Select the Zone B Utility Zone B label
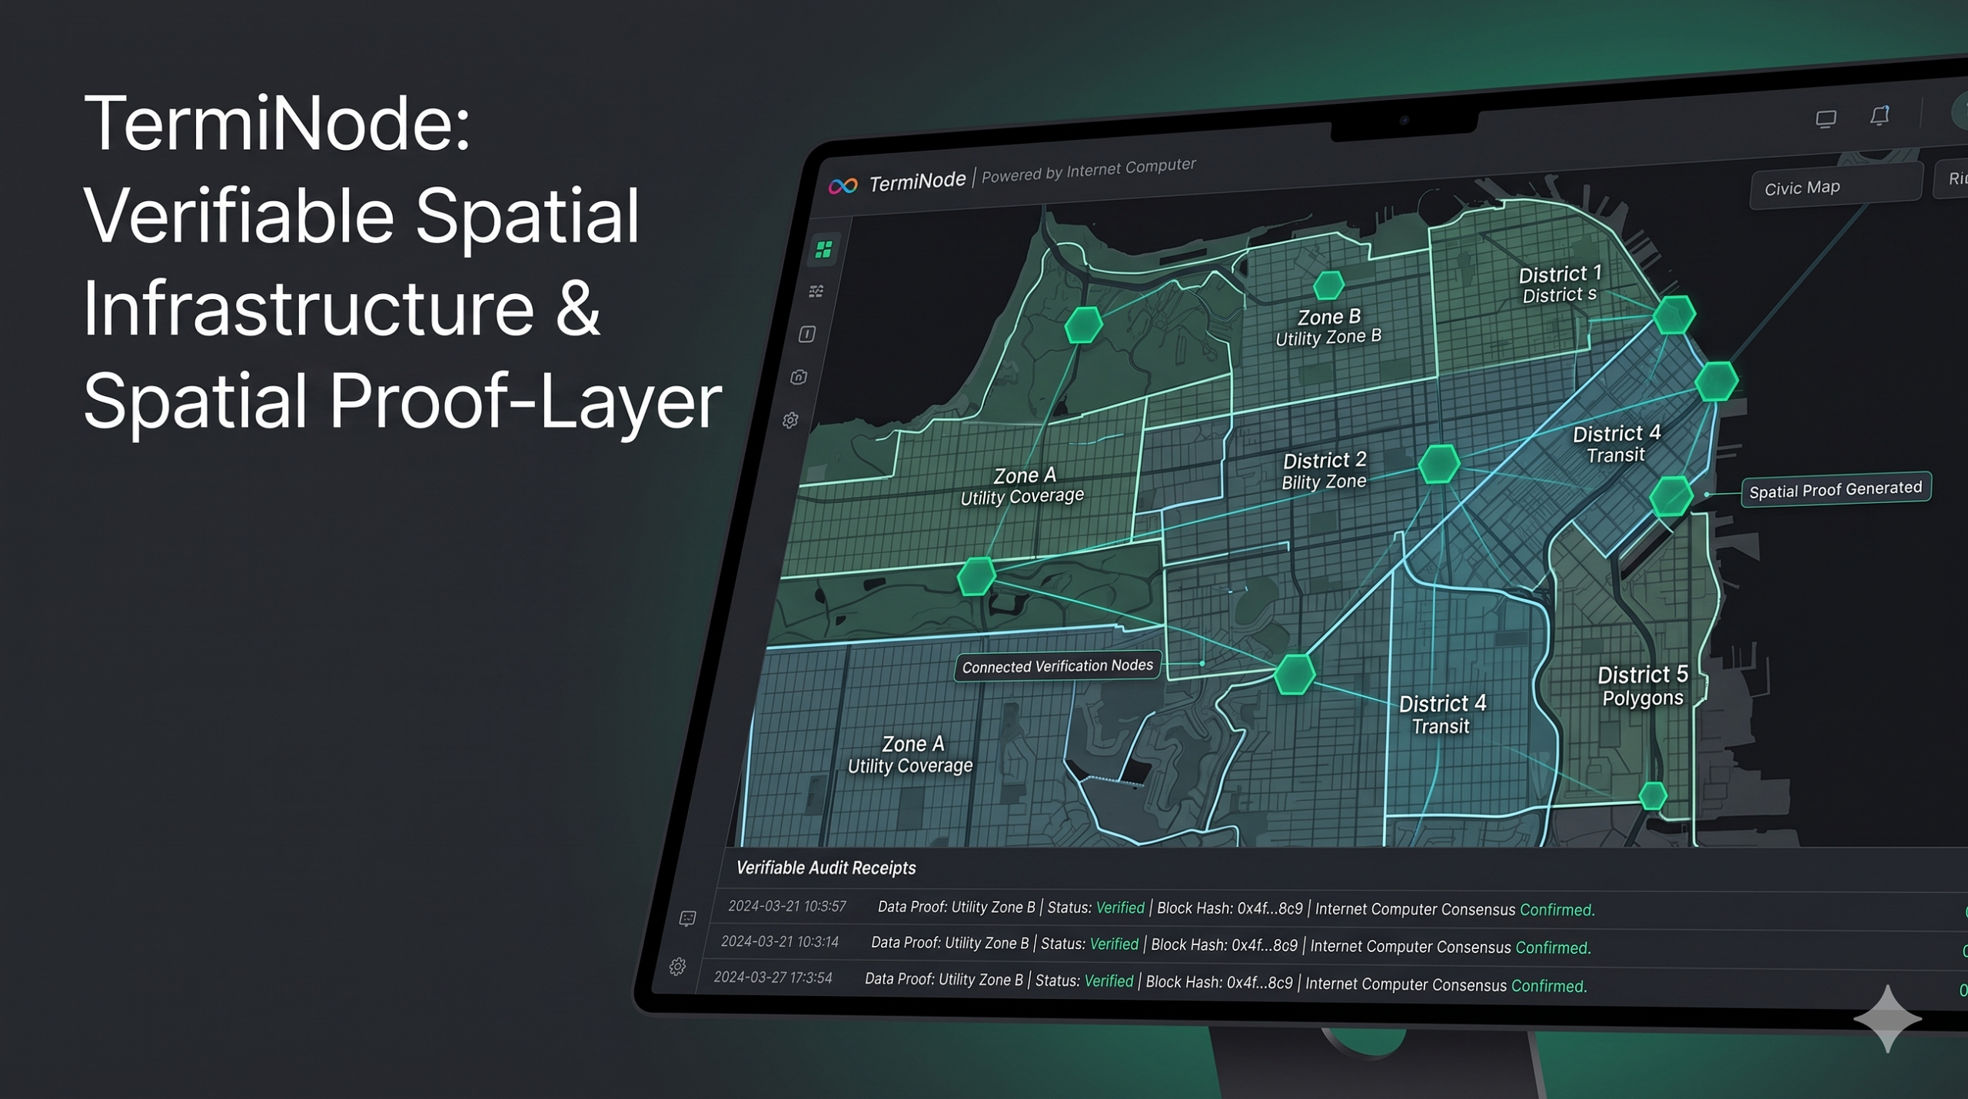1968x1099 pixels. [x=1328, y=327]
